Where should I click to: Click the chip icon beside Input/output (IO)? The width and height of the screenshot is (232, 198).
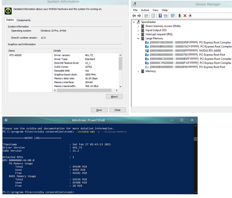[143, 30]
